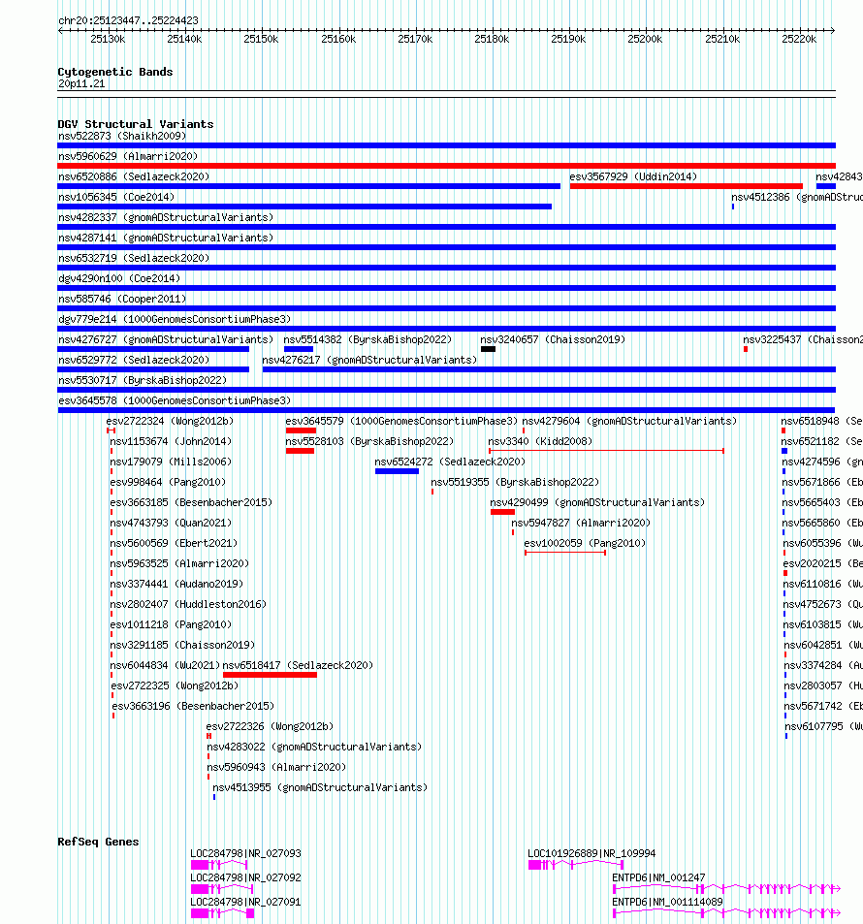Select nsv6529772 (Sedlazeck2020) variant label
The image size is (863, 924).
134,360
